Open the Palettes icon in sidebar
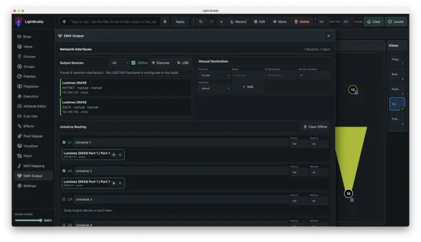This screenshot has width=421, height=242. (x=19, y=76)
